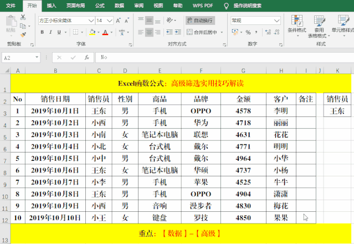Click the Cut scissors icon
Viewport: 354px width, 244px height.
click(x=23, y=17)
